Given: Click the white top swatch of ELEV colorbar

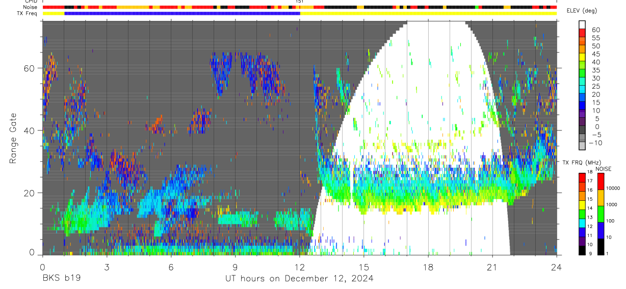Looking at the screenshot, I should tap(583, 24).
